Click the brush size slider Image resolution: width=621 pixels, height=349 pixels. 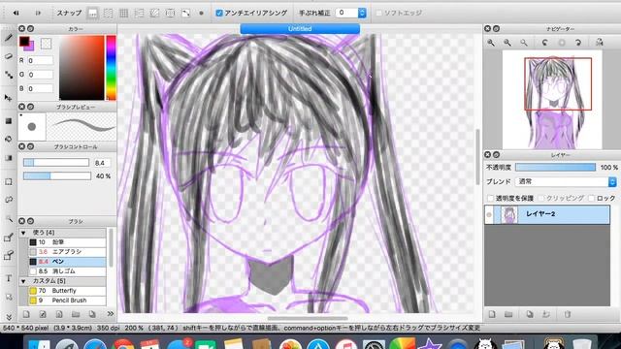tap(56, 162)
